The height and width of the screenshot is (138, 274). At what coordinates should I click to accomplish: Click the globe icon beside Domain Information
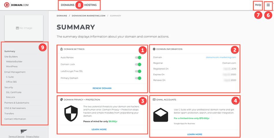(154, 49)
